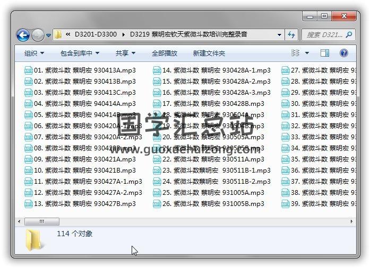
Task: Select D3219 蔡明宏钦天紫微斗数培训完整录音 breadcrumb
Action: (188, 34)
